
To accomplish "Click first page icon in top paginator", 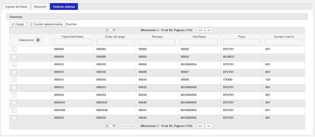I will 124,30.
